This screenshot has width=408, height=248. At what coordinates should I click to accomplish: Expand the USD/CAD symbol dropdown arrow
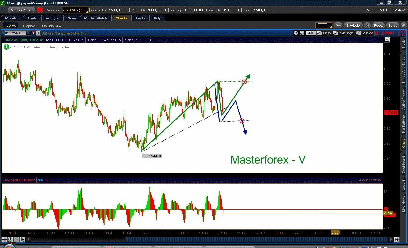pos(28,33)
